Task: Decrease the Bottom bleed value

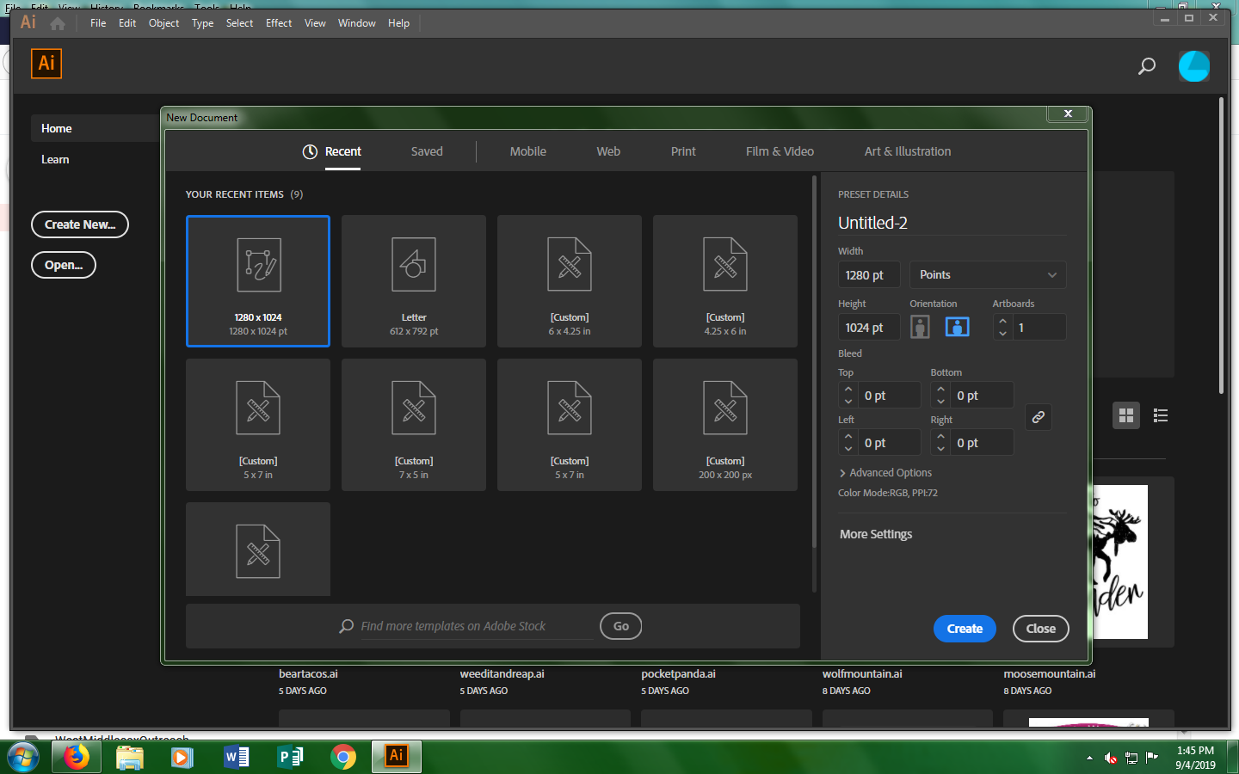Action: (940, 402)
